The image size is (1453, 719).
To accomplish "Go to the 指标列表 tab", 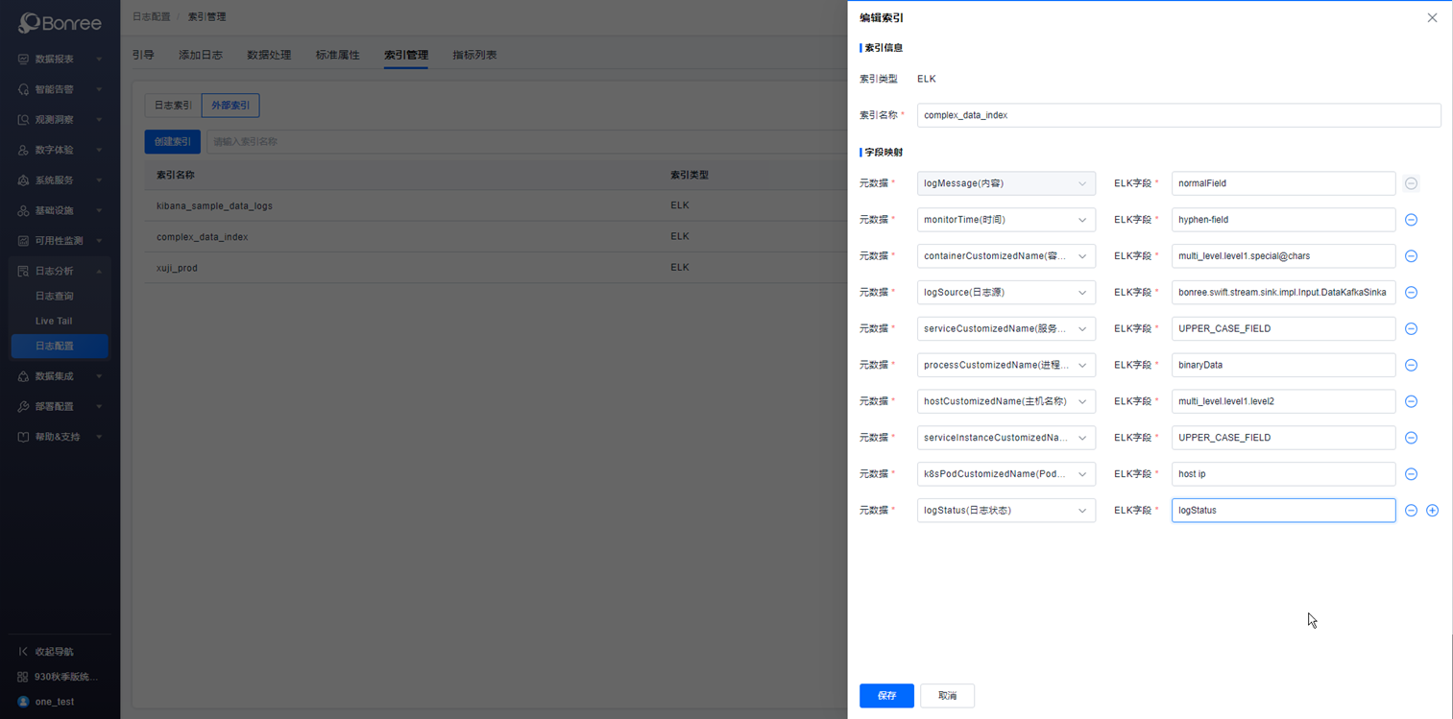I will [x=474, y=55].
